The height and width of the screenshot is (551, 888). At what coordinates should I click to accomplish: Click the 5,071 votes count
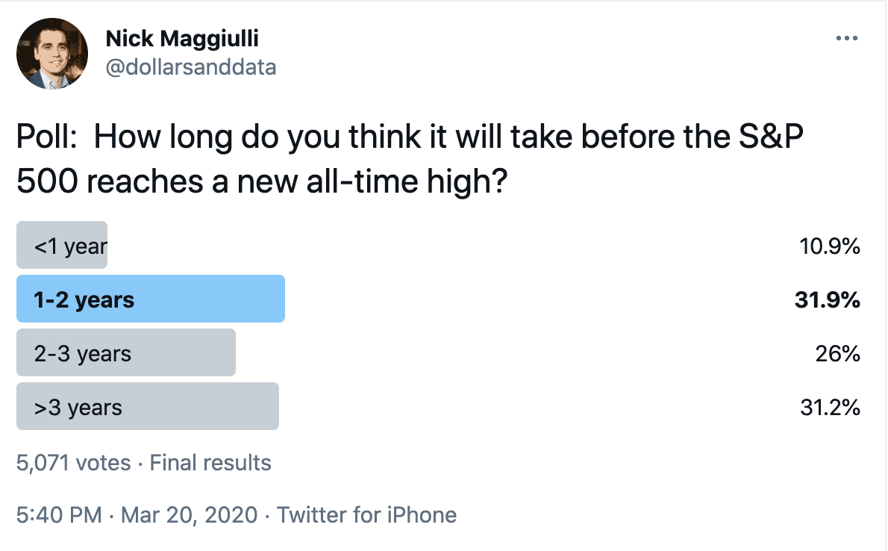[x=74, y=463]
